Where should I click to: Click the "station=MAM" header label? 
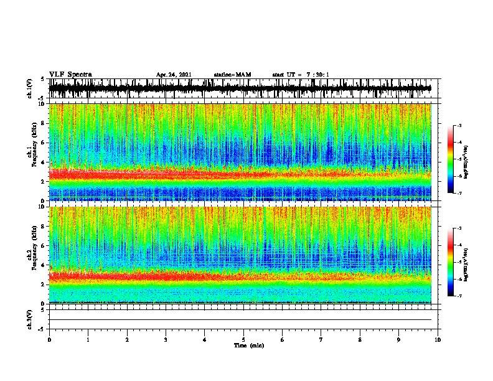pos(232,75)
